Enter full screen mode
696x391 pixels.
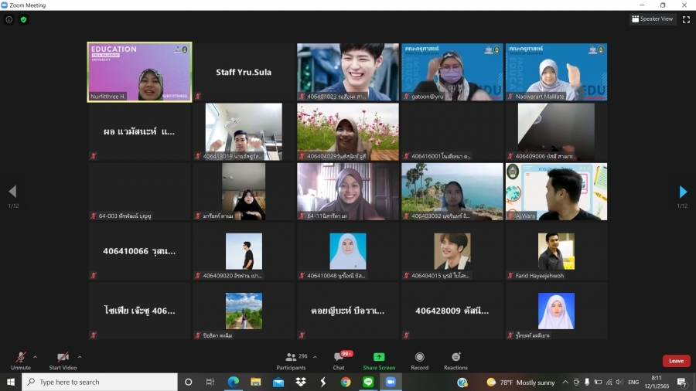click(x=686, y=19)
